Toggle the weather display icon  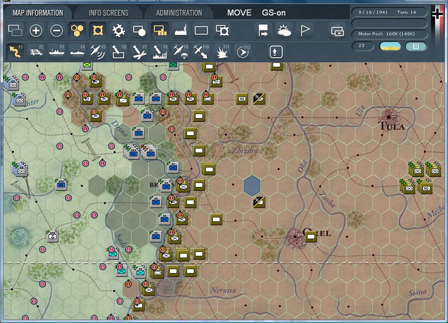coord(284,31)
